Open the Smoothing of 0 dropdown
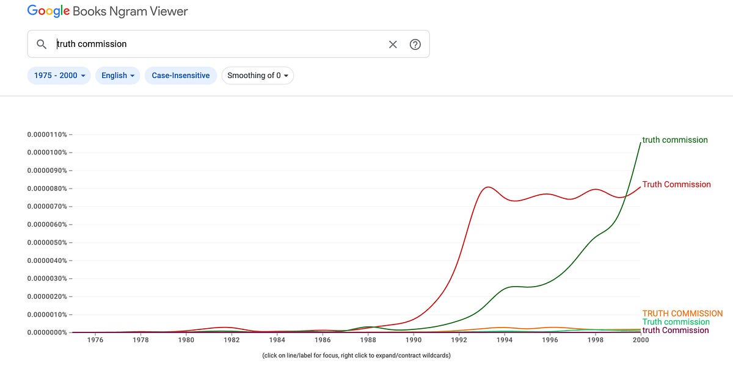Screen dimensions: 733x366 [x=257, y=75]
